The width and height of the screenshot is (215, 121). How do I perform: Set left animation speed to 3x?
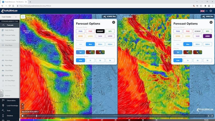(110, 60)
